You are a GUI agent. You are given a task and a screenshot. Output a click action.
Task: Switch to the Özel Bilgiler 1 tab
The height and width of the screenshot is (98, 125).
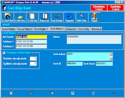(x=41, y=29)
